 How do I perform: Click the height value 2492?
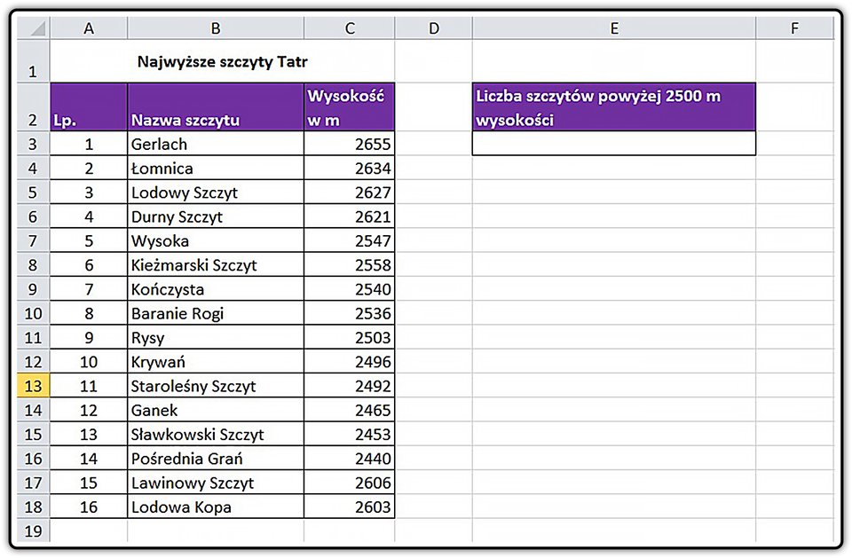coord(350,386)
